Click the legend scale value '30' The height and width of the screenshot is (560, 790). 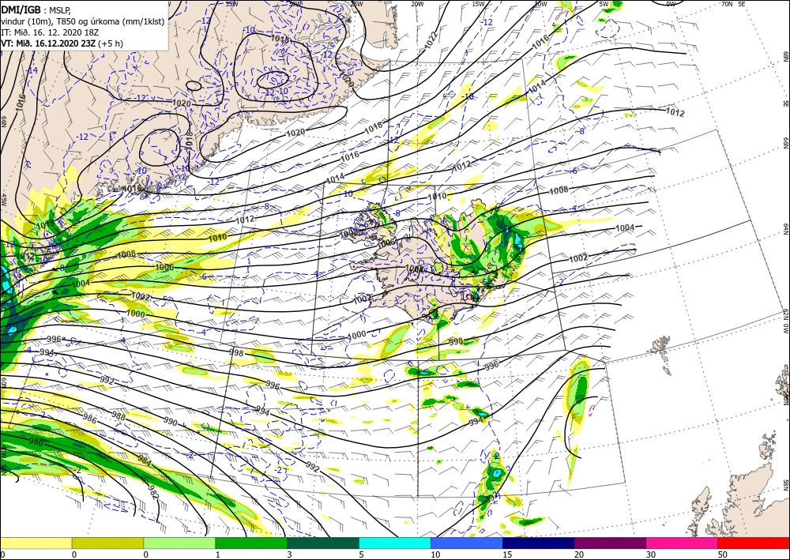click(x=651, y=554)
